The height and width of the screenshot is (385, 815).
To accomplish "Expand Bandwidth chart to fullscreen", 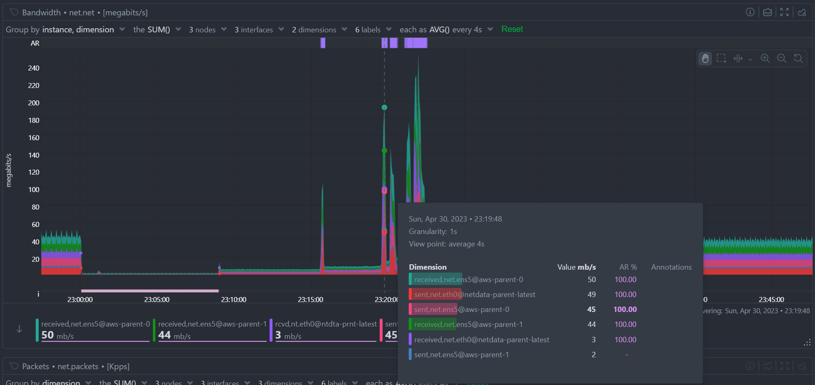I will pos(784,12).
